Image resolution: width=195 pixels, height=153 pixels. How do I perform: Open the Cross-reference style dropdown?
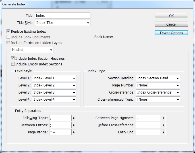coord(158,92)
